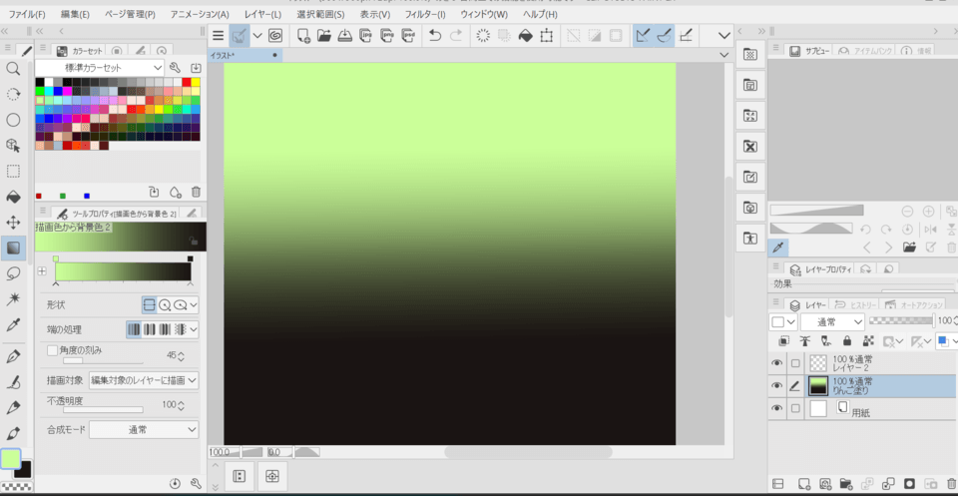The height and width of the screenshot is (496, 958).
Task: Hide the りんご塗り layer
Action: (x=776, y=385)
